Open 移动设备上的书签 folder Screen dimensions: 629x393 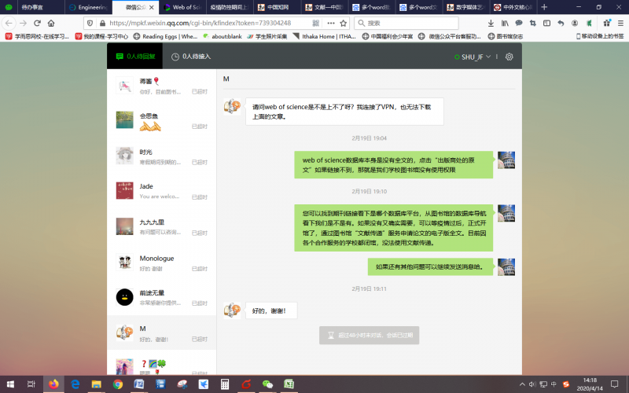click(600, 36)
